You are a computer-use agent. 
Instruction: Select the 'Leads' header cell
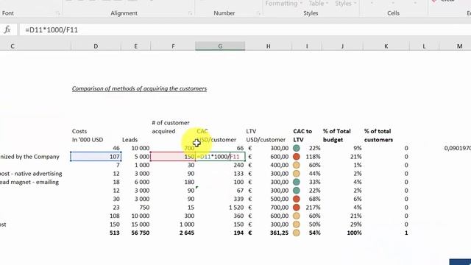point(130,140)
